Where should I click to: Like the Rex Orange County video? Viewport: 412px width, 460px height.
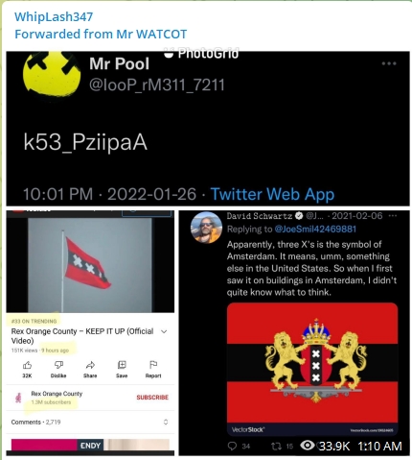[27, 365]
